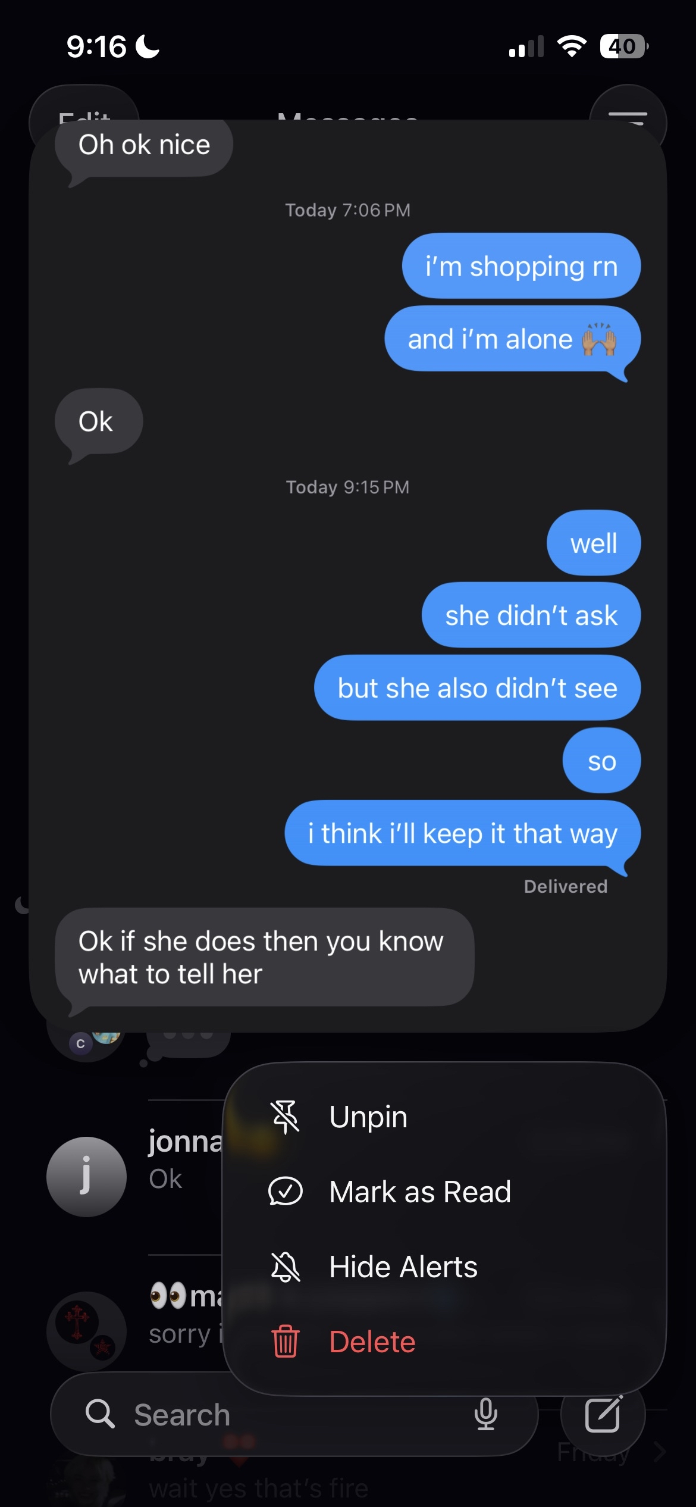Choose Mark as Read in the menu
696x1507 pixels.
click(x=444, y=1192)
